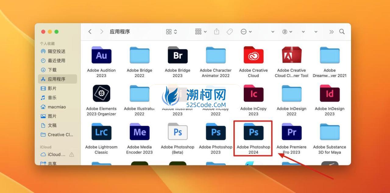This screenshot has width=390, height=193.
Task: Open the Adobe Dreamweaver 2021 folder
Action: (330, 55)
